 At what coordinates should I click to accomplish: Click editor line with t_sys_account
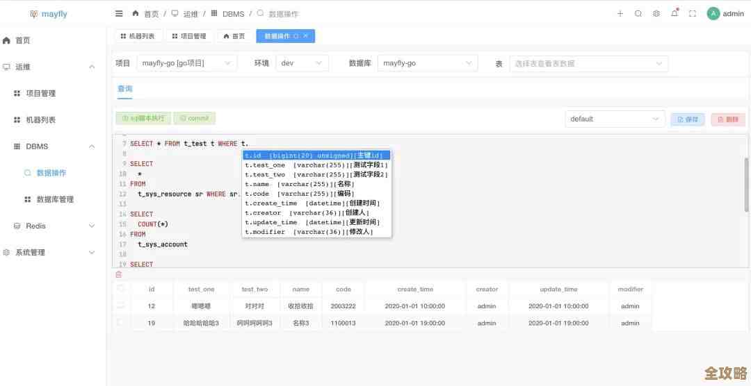pos(163,244)
